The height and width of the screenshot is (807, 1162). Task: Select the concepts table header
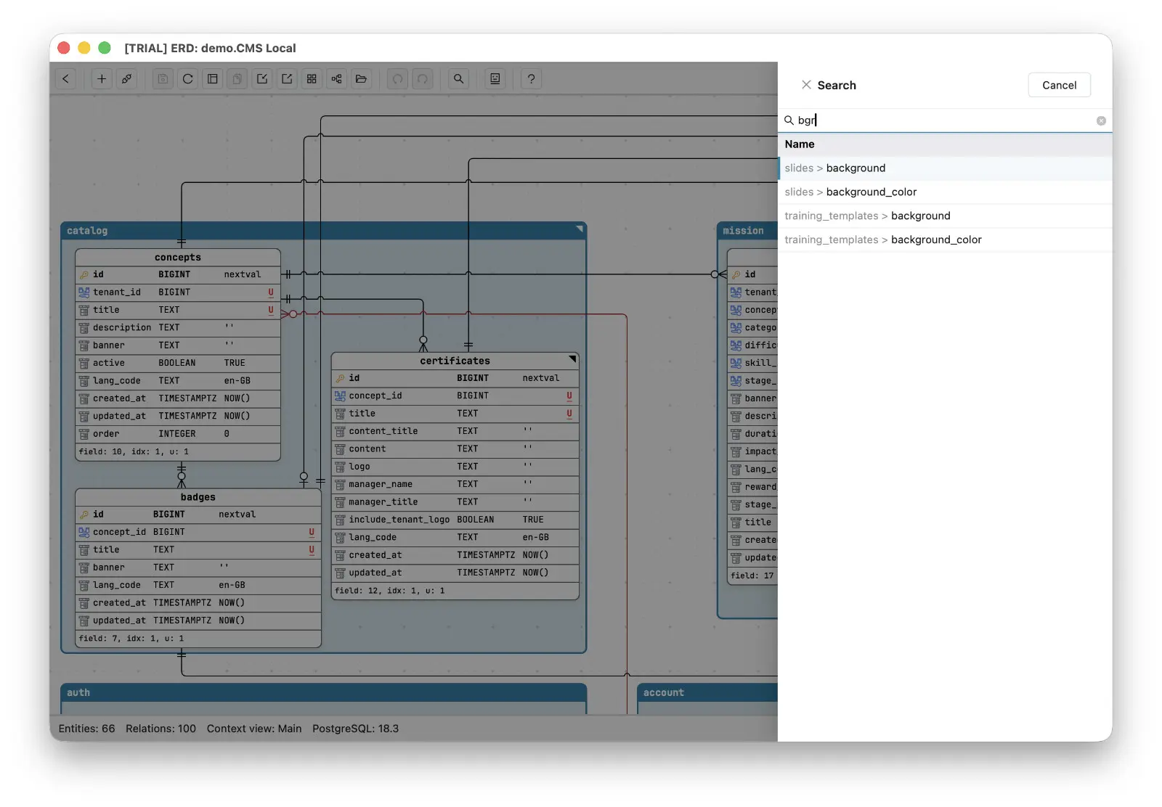coord(178,258)
